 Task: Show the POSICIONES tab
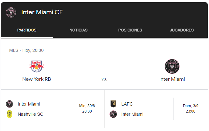[130, 30]
